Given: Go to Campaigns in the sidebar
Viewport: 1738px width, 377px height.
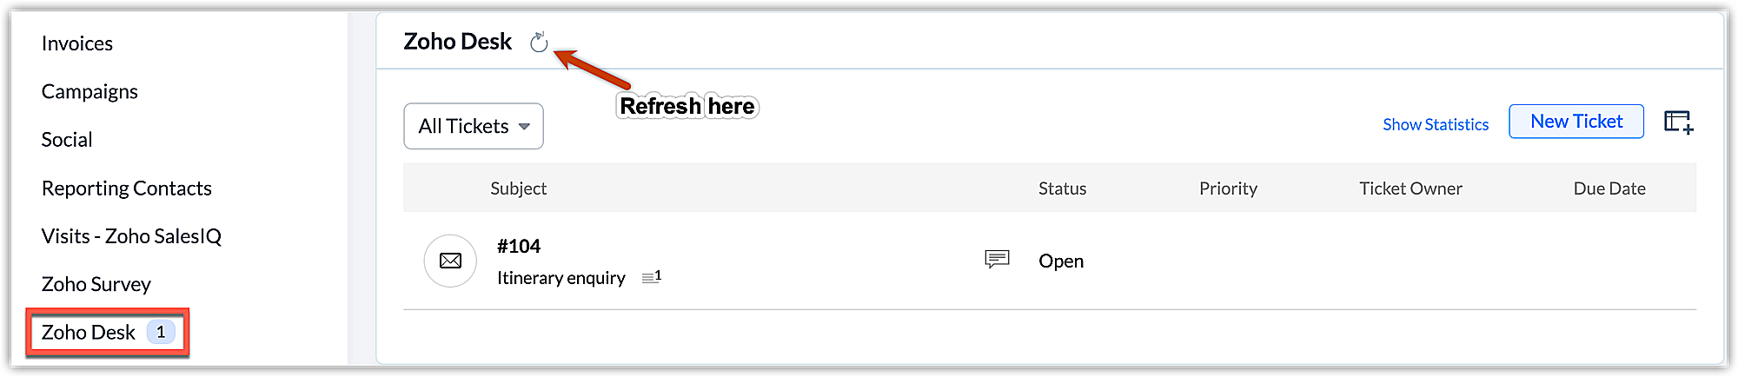Looking at the screenshot, I should 90,91.
